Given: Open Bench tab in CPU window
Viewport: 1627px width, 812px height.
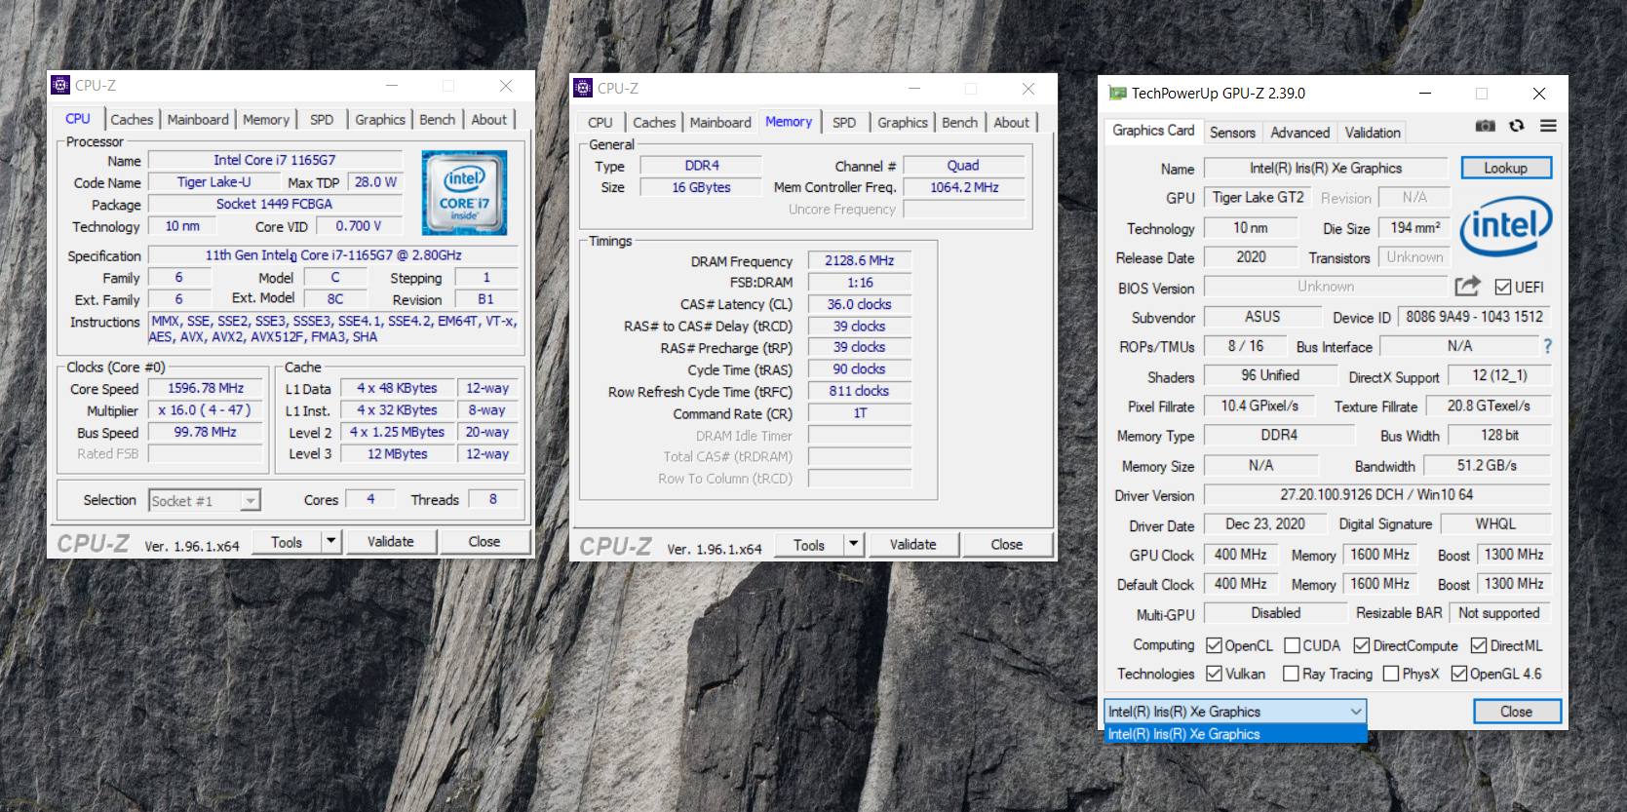Looking at the screenshot, I should click(438, 120).
